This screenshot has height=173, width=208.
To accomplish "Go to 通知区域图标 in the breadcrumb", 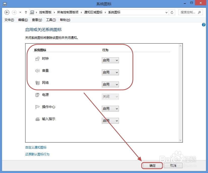I will point(93,12).
